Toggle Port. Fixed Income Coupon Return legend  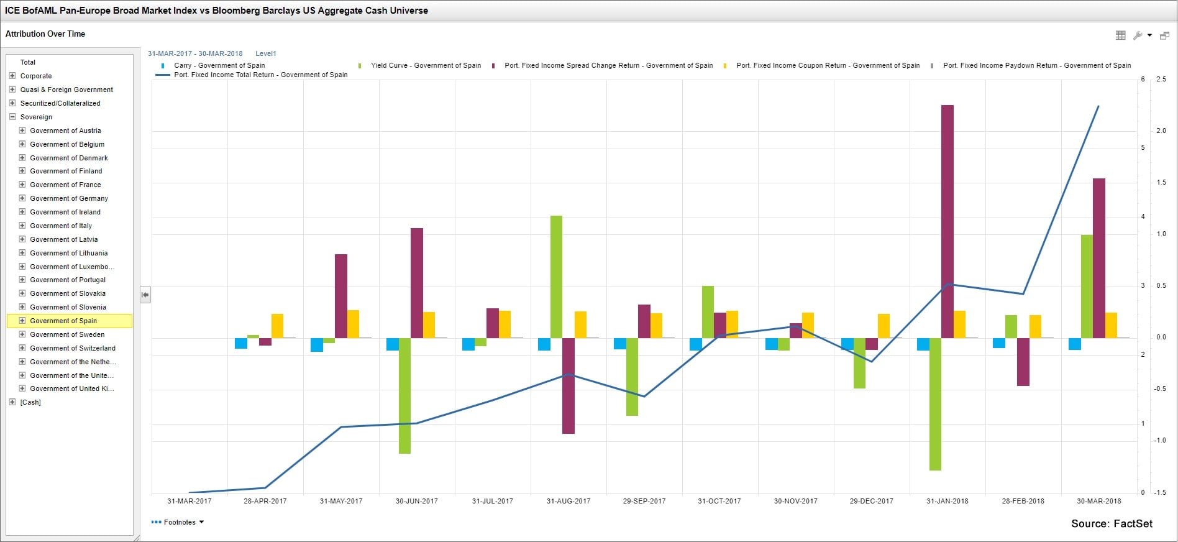coord(725,65)
